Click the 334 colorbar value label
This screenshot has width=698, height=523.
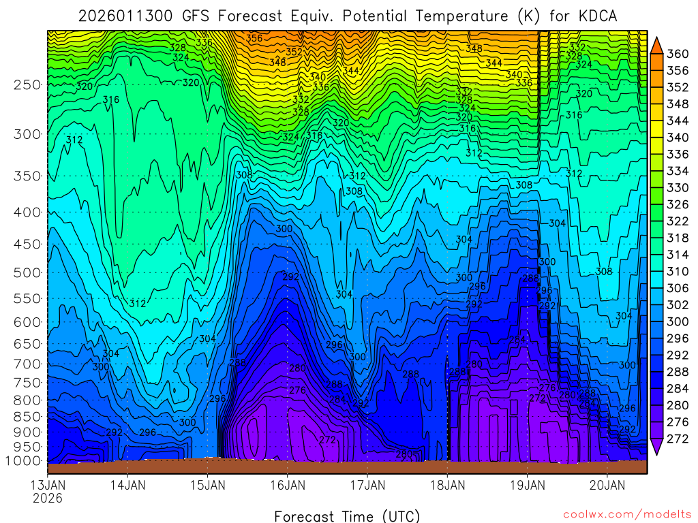click(x=678, y=171)
